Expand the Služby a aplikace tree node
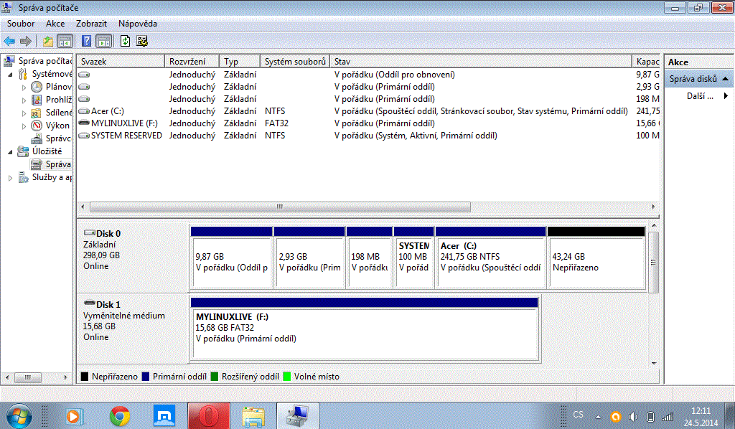The width and height of the screenshot is (735, 429). (10, 177)
